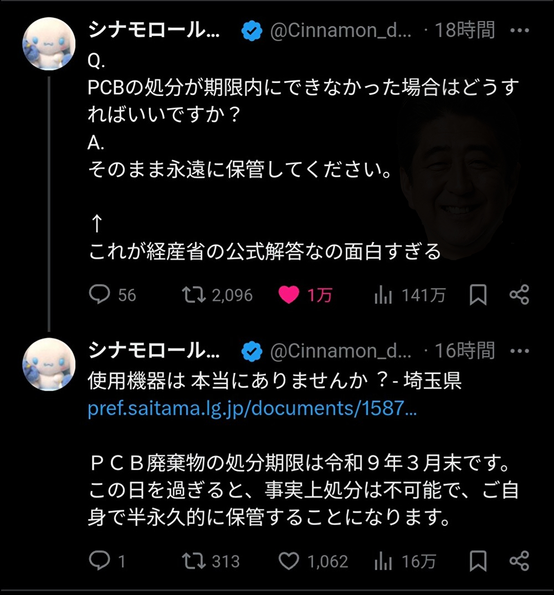Open the pref.saitama.lg.jp documents link
The height and width of the screenshot is (595, 554).
252,409
